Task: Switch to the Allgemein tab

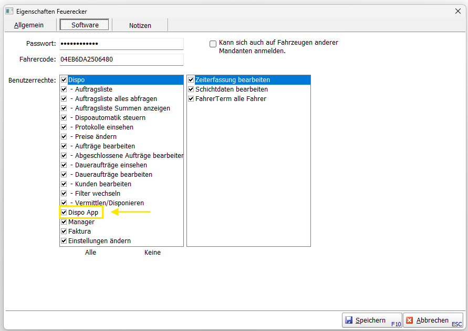Action: point(29,25)
